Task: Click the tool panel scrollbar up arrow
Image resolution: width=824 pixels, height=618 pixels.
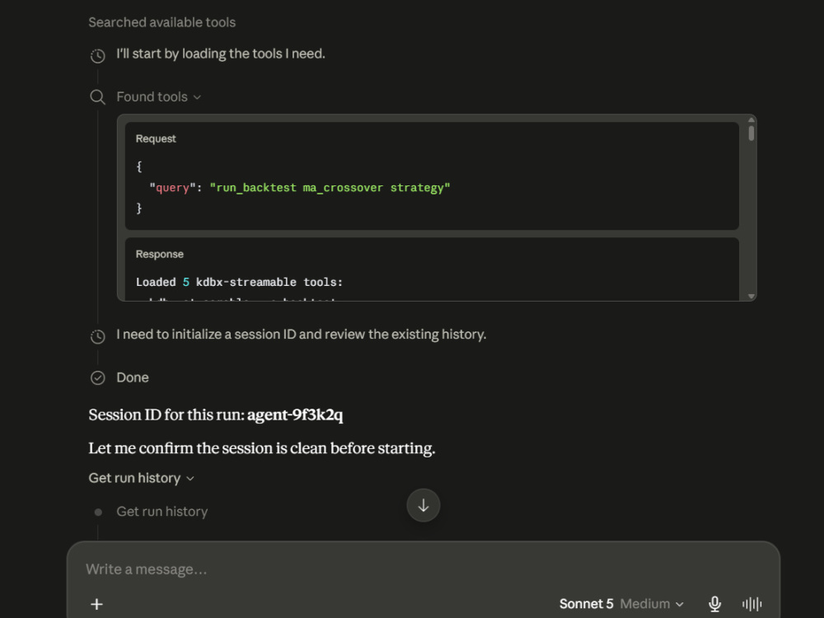Action: click(x=751, y=119)
